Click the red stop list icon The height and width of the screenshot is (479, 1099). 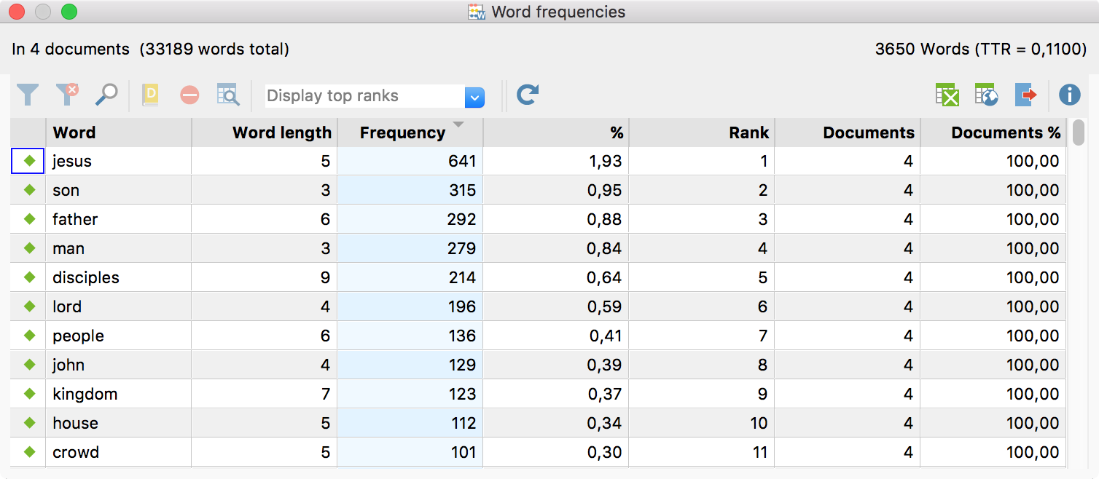click(189, 95)
